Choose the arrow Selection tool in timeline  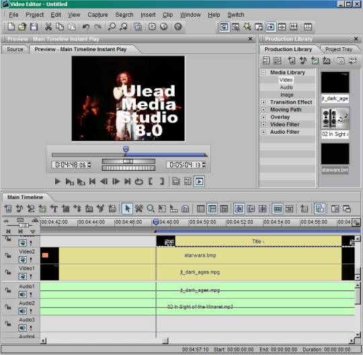coord(127,208)
